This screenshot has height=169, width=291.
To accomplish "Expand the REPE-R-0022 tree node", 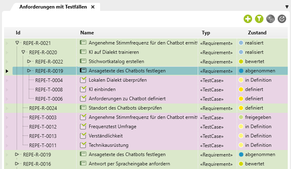I will 29,61.
